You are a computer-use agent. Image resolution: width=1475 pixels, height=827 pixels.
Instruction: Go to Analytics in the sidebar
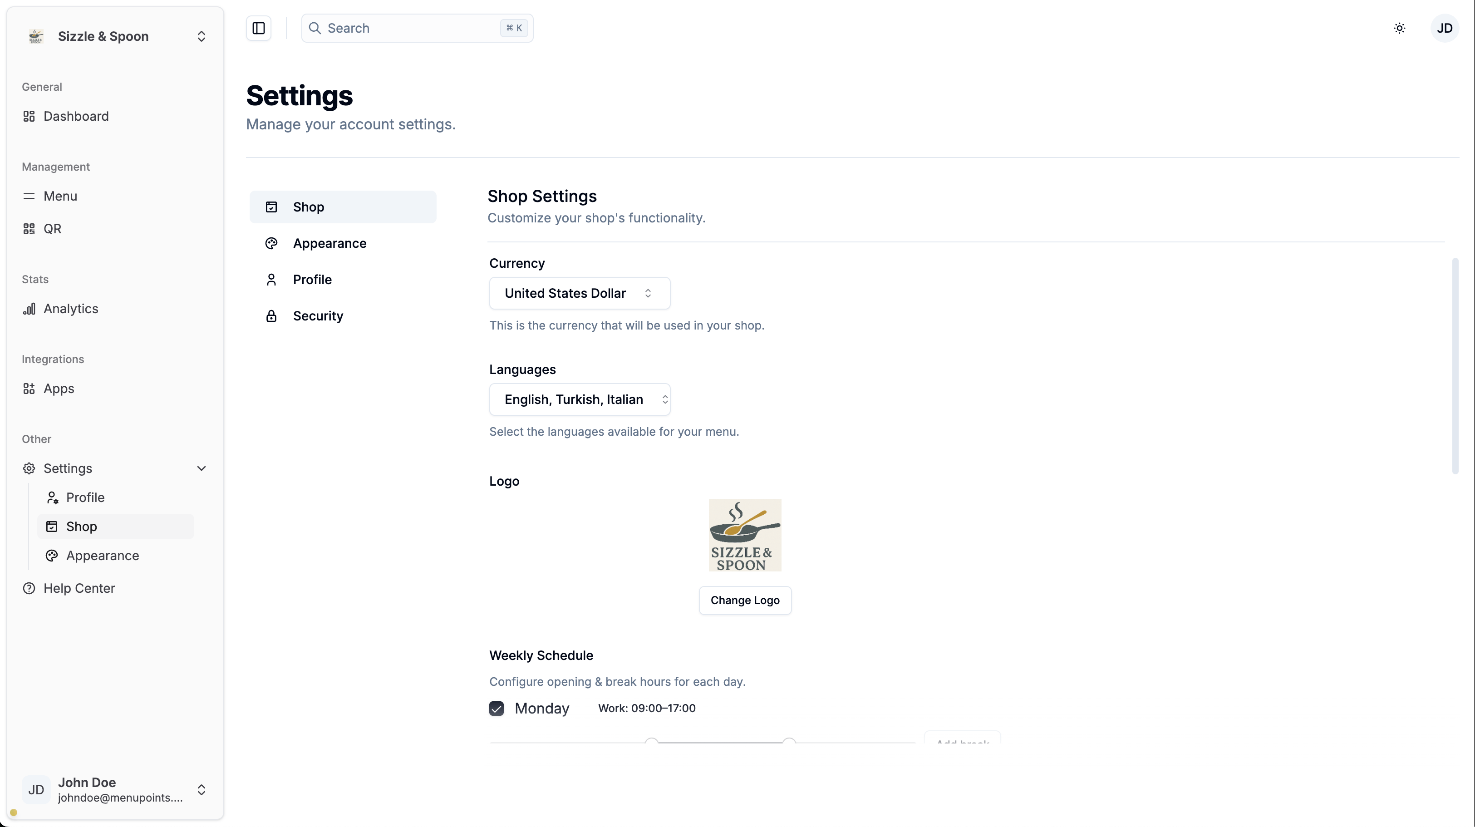pyautogui.click(x=70, y=309)
